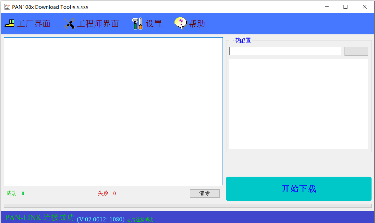
Task: Click the factory interface boot icon
Action: click(9, 23)
